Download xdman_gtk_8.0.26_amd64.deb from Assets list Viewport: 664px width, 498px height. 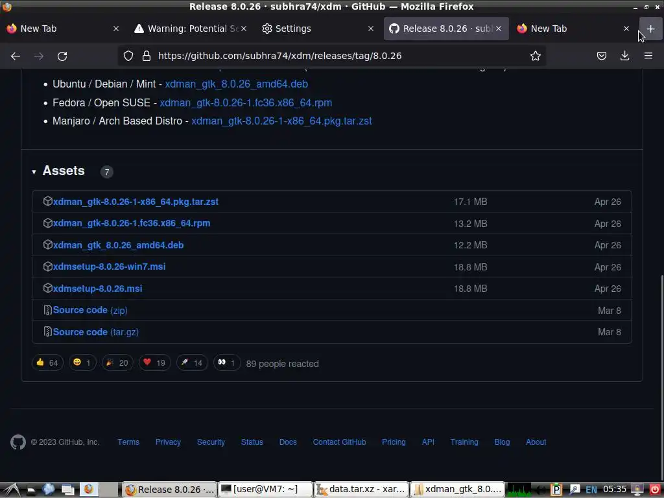click(x=118, y=245)
